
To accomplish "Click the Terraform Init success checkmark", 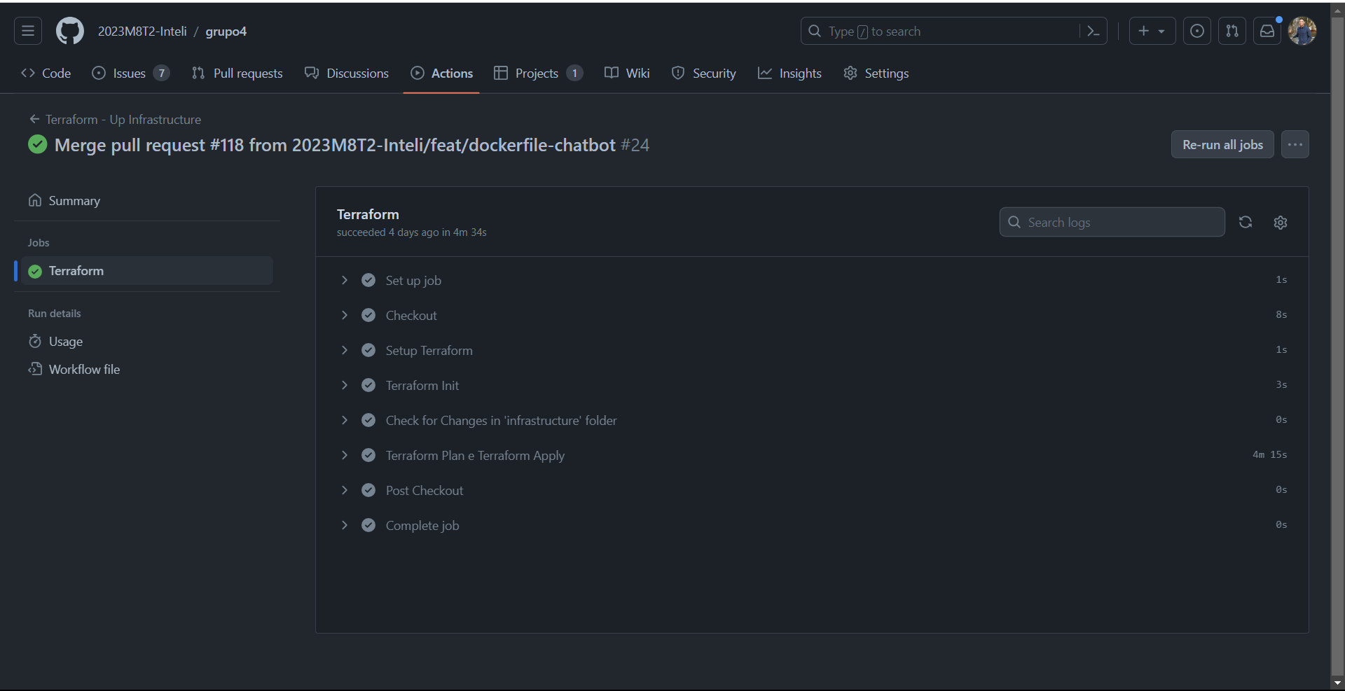I will (x=368, y=385).
